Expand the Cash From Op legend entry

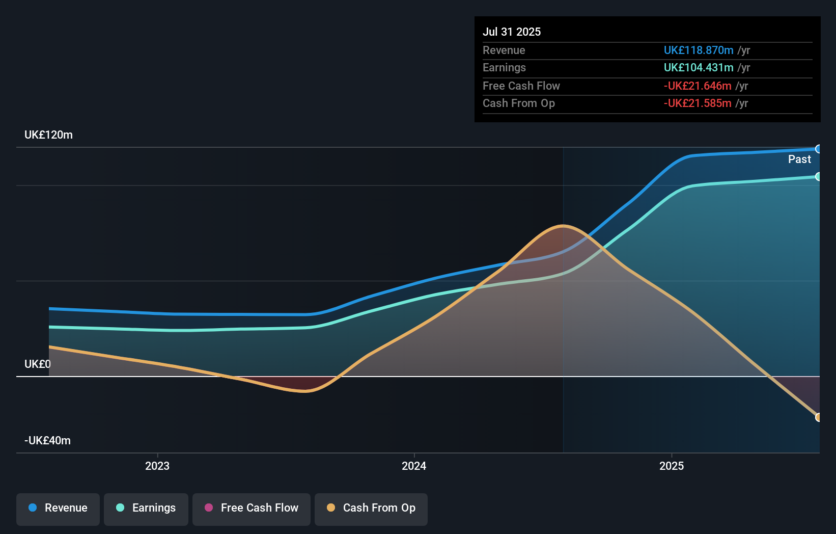pyautogui.click(x=371, y=508)
